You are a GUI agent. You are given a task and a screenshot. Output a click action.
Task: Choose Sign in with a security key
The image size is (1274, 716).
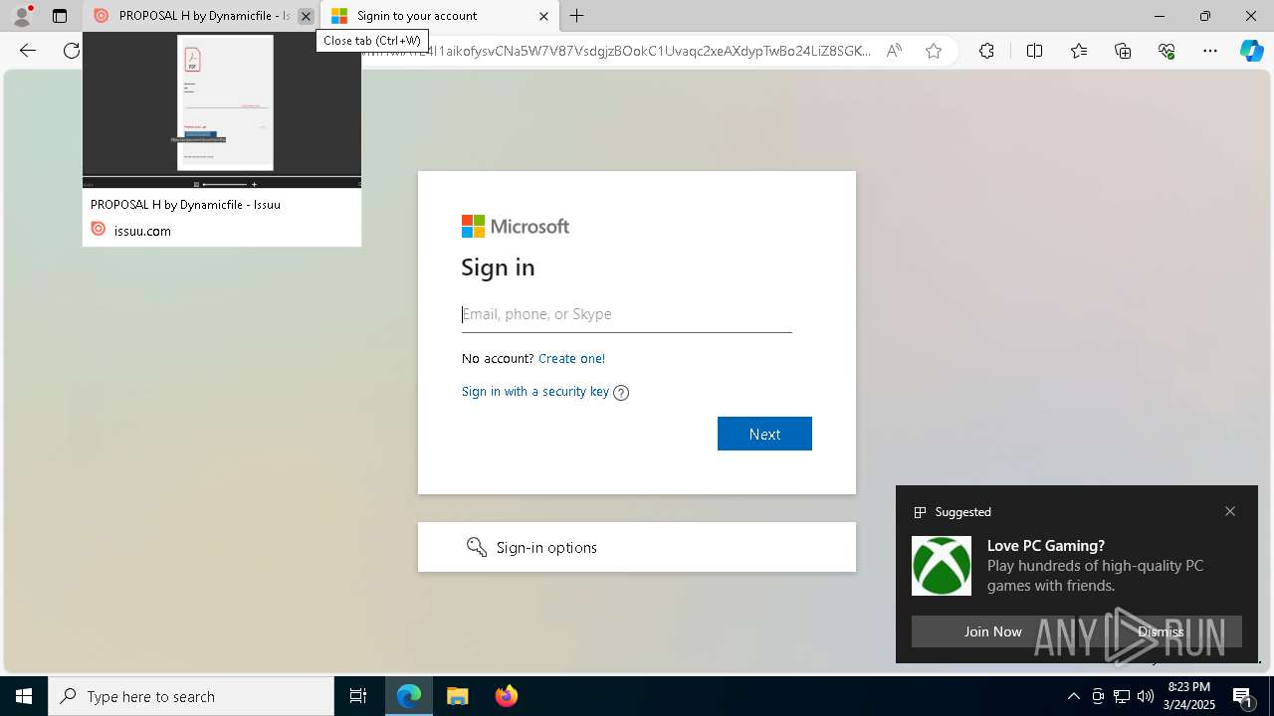[535, 391]
